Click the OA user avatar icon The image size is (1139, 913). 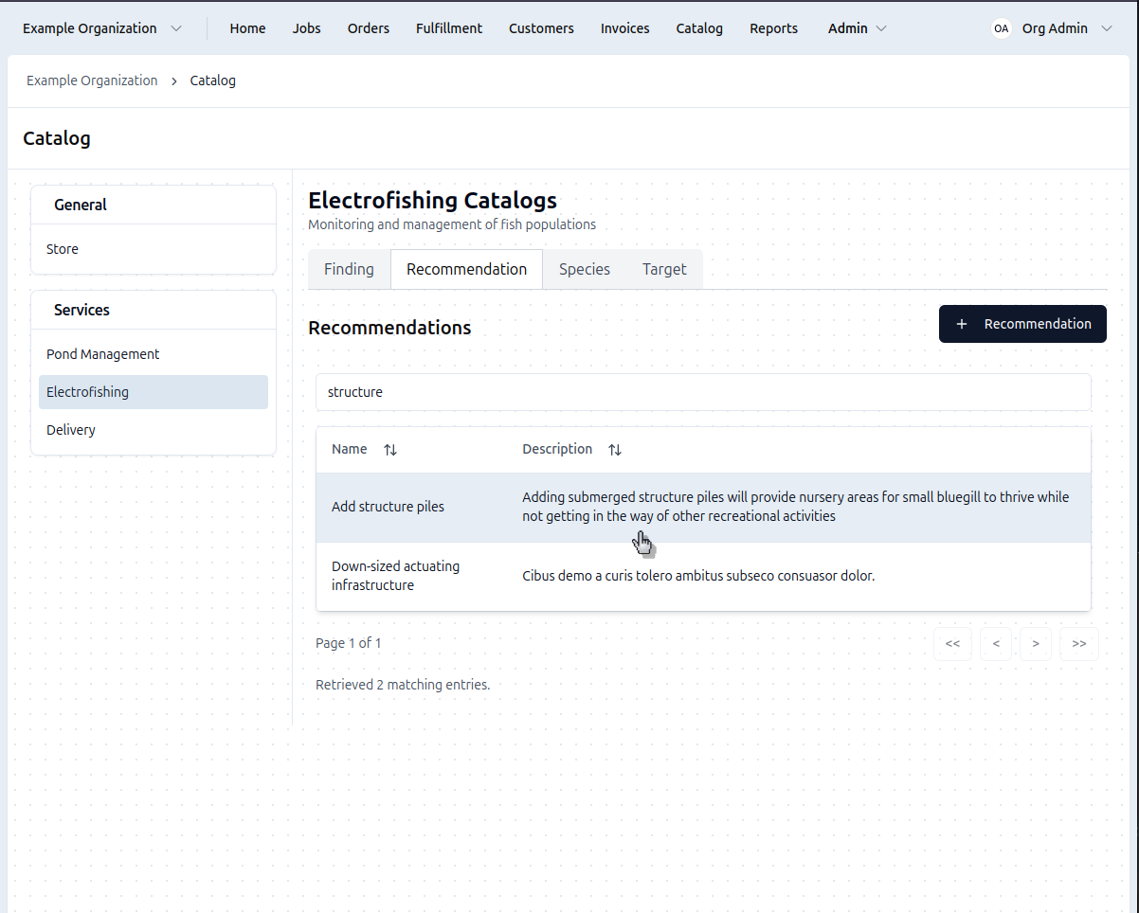(x=1001, y=28)
